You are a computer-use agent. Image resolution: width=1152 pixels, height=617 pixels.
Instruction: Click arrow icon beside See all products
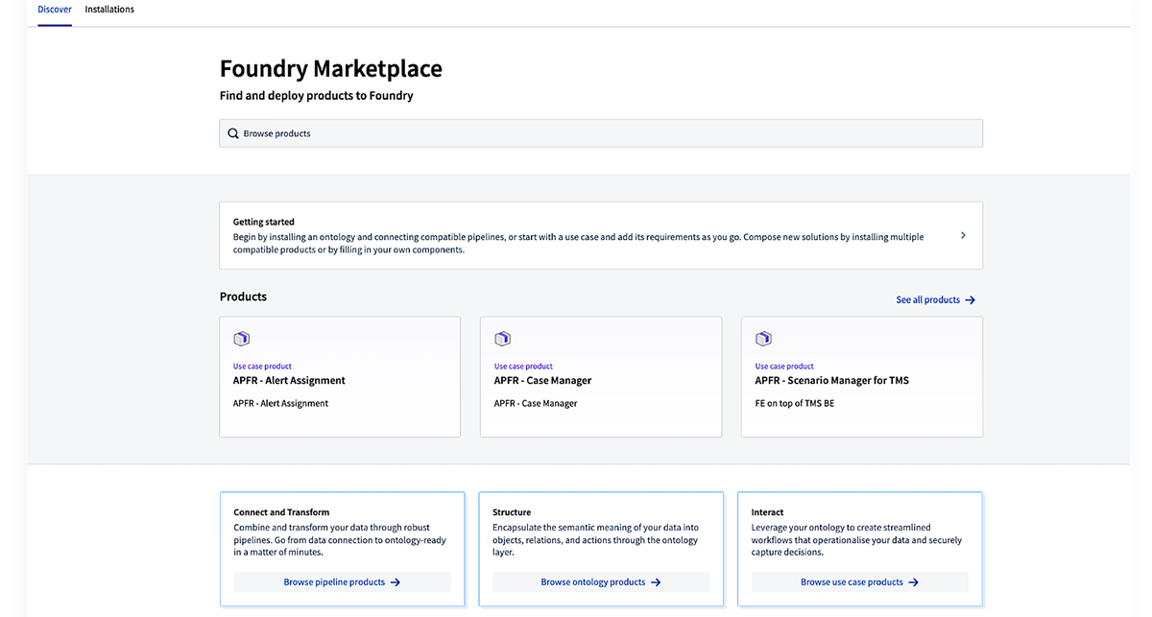tap(970, 300)
